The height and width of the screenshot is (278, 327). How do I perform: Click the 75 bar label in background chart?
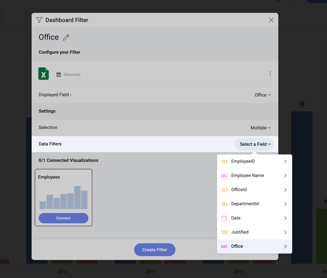point(302,104)
